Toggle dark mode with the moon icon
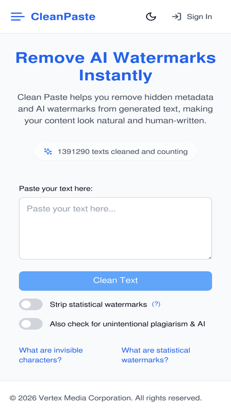Screen dimensions: 231x411 pos(151,17)
